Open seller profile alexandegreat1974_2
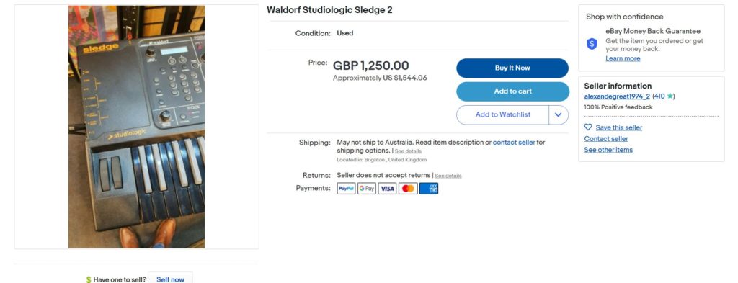This screenshot has width=738, height=283. tap(617, 96)
